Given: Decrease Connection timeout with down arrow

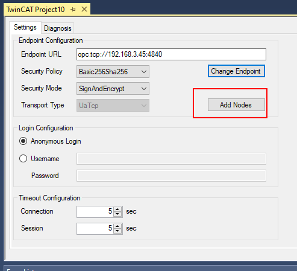Looking at the screenshot, I should click(117, 214).
